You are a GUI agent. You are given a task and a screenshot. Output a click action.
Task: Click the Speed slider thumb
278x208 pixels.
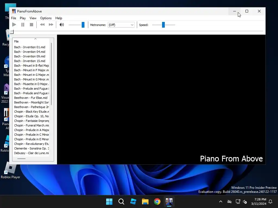pos(163,25)
